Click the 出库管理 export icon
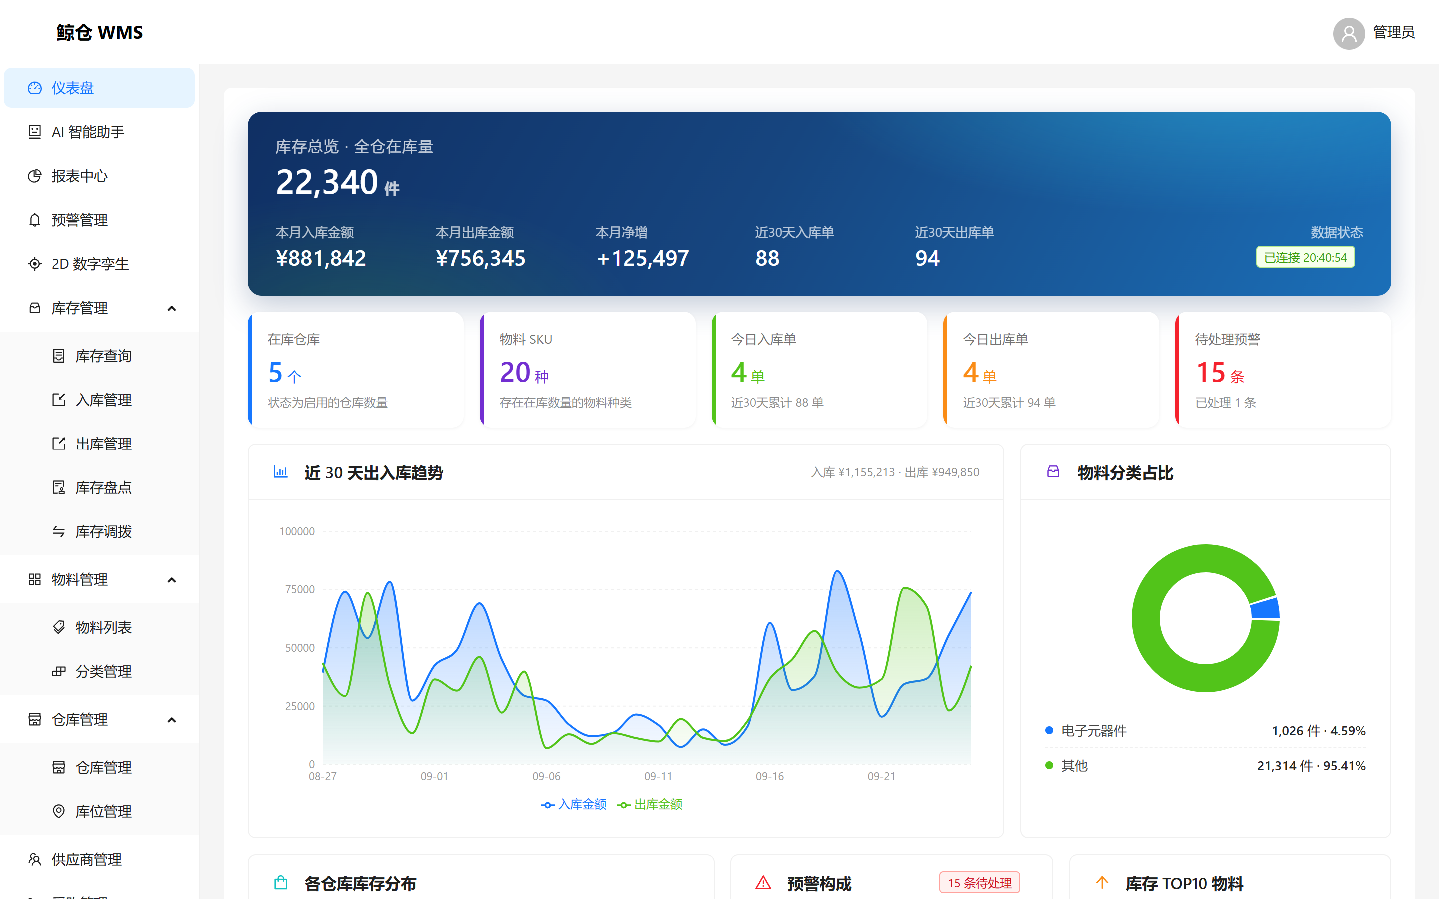 [x=59, y=444]
